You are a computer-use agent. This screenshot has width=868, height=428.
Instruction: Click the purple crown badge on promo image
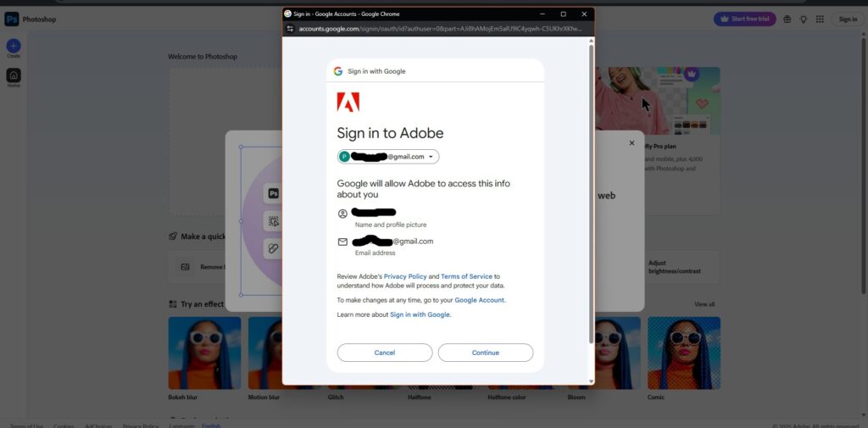click(x=691, y=74)
